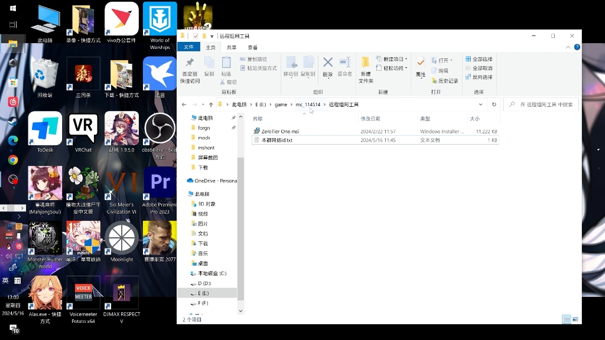Click the folder search box

click(541, 104)
